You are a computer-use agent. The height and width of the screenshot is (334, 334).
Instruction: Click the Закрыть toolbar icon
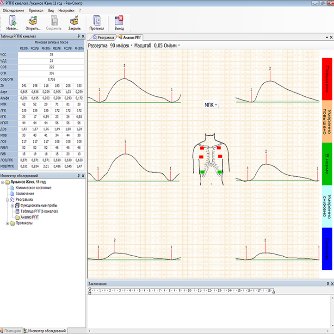pos(74,23)
